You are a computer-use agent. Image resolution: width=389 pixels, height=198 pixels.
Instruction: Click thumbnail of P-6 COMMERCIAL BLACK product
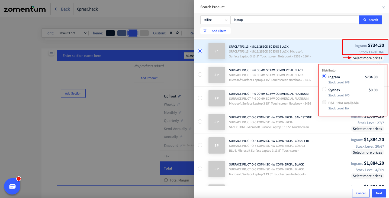(217, 75)
